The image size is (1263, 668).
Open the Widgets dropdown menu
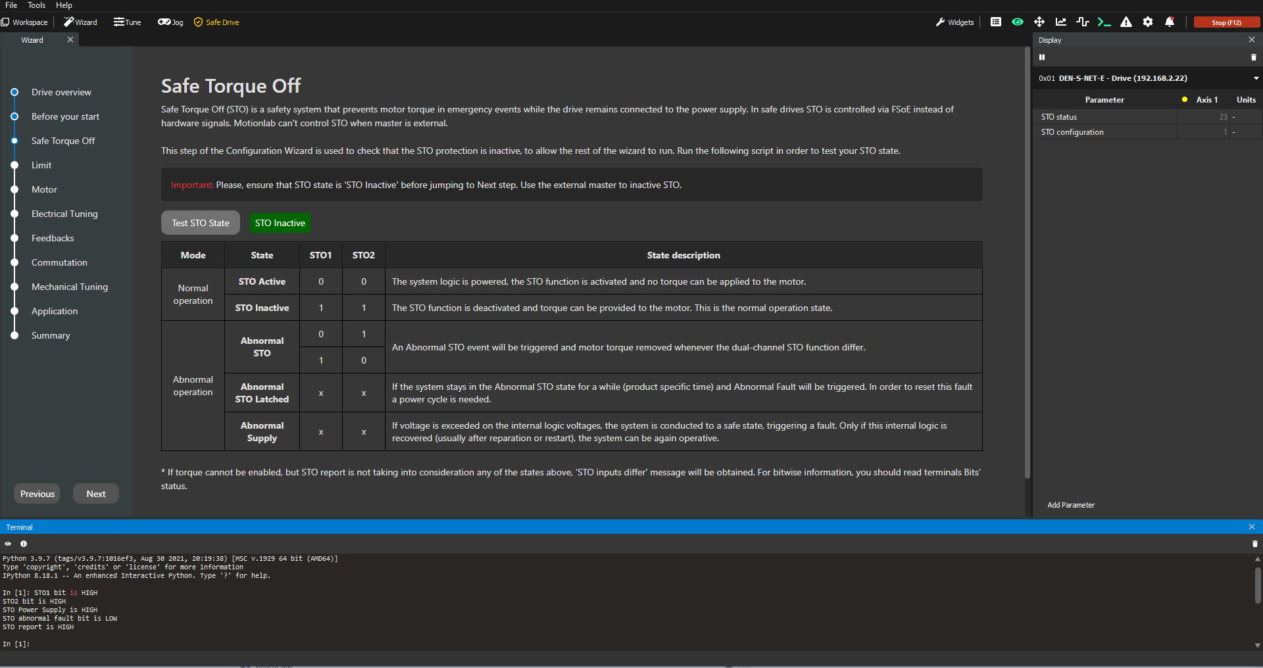pos(954,22)
